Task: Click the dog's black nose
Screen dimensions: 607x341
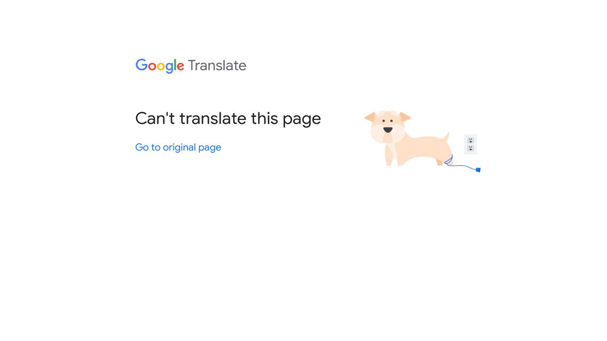Action: point(388,130)
